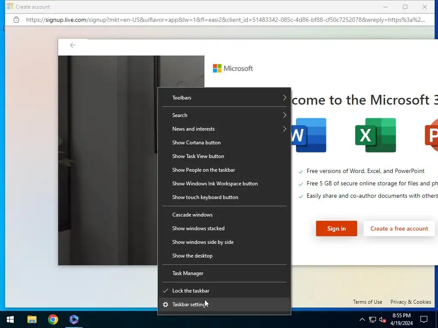The image size is (438, 328).
Task: Click the Excel app icon
Action: (x=376, y=135)
